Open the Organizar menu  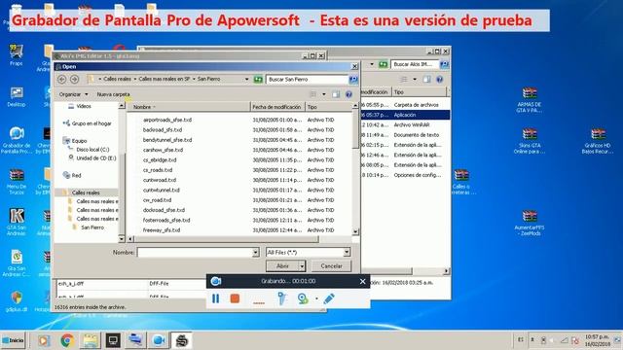pos(73,94)
